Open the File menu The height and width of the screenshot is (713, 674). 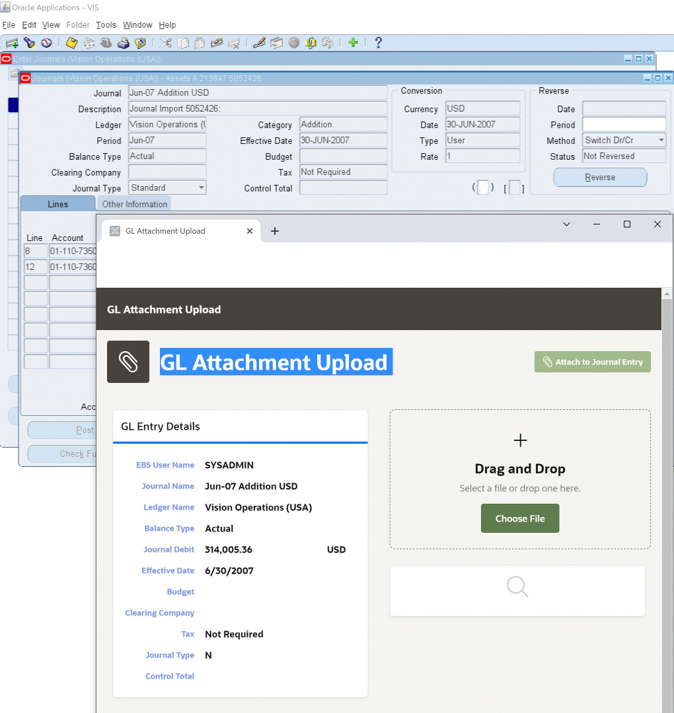click(9, 25)
